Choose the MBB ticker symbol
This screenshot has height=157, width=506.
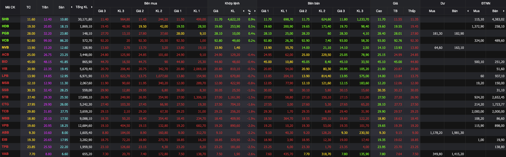tap(6, 118)
